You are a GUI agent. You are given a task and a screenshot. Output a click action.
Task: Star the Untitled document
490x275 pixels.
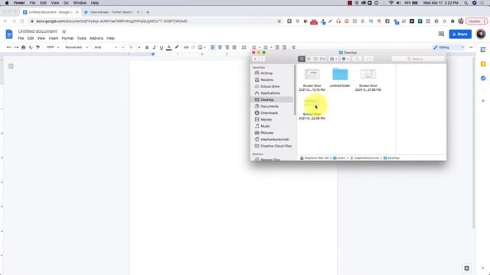(x=64, y=31)
